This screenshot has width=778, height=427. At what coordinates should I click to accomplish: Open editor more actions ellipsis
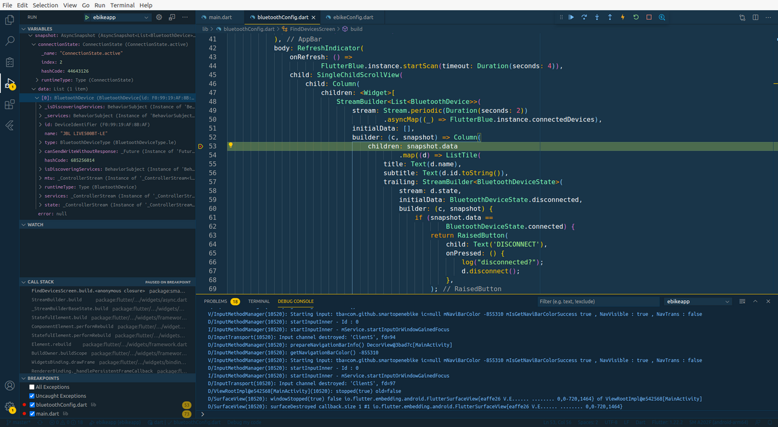pos(768,18)
